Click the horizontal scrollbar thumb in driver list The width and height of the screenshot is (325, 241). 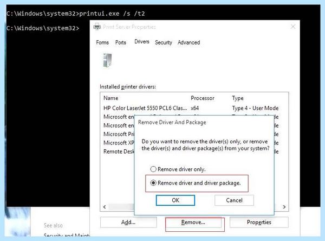[x=121, y=207]
